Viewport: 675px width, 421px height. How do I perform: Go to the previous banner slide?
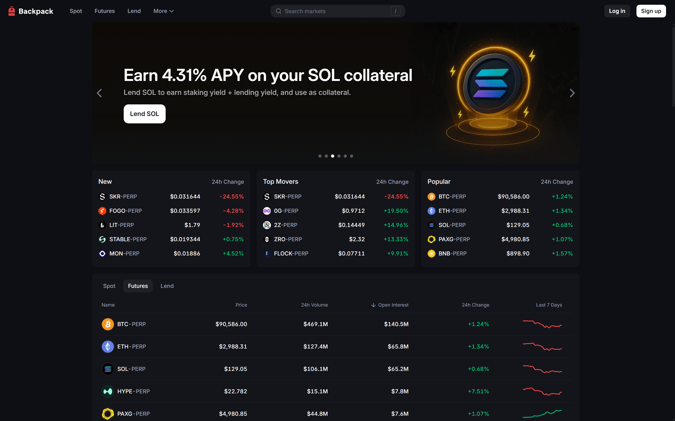pos(99,93)
